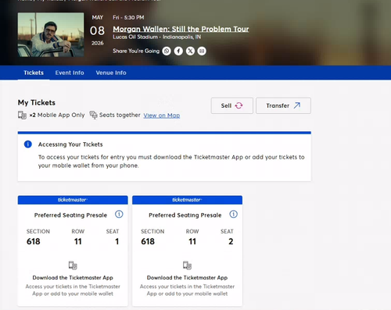The width and height of the screenshot is (391, 310).
Task: Click the 'My Tickets' heading
Action: tap(37, 102)
